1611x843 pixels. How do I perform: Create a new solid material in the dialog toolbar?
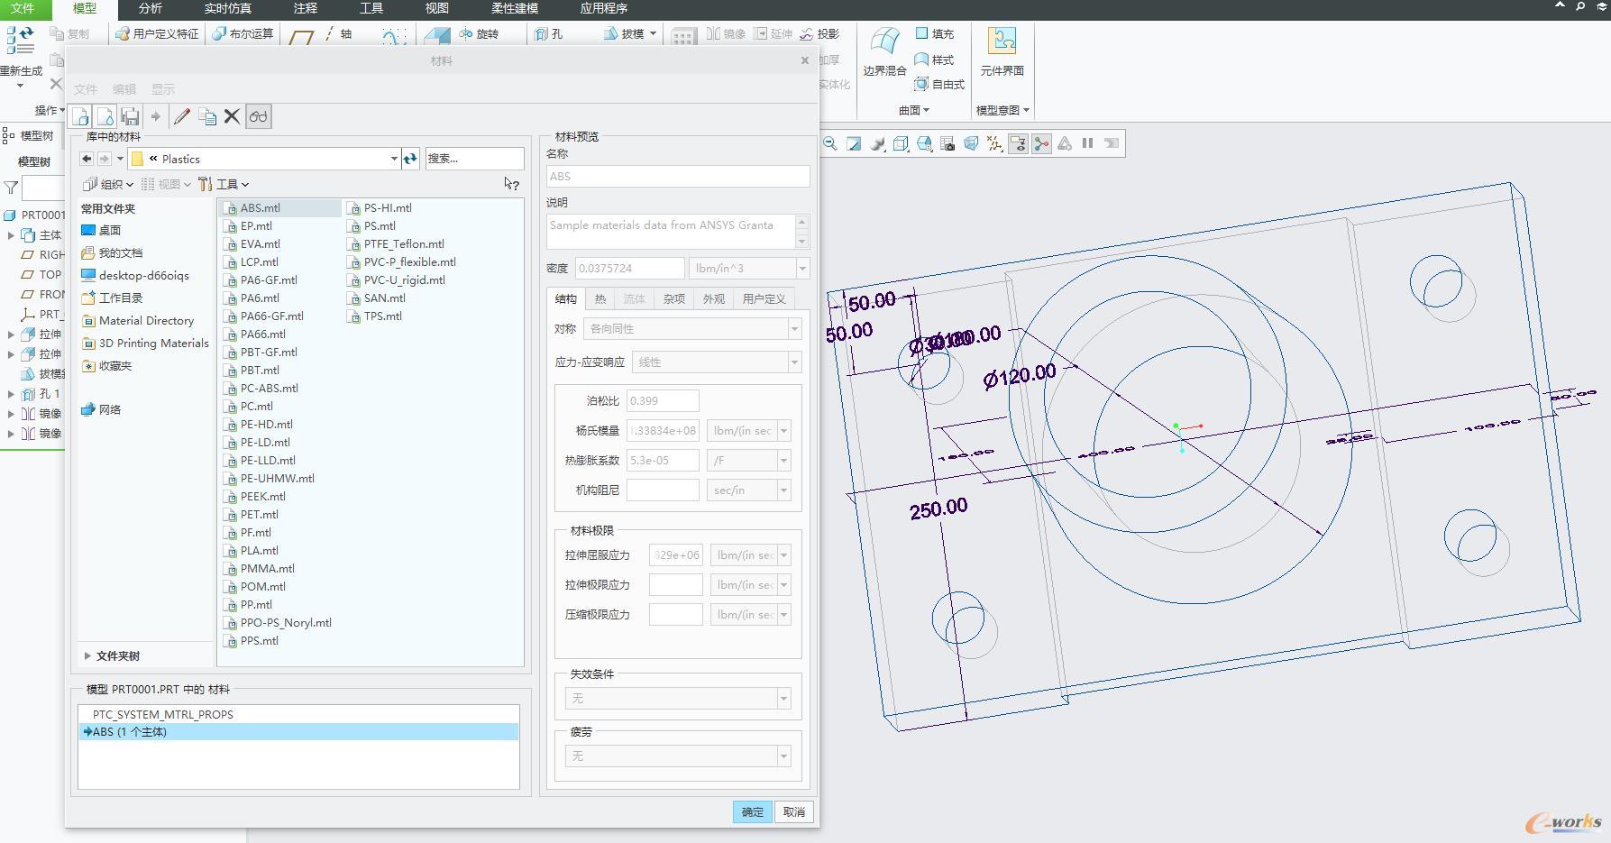[80, 116]
